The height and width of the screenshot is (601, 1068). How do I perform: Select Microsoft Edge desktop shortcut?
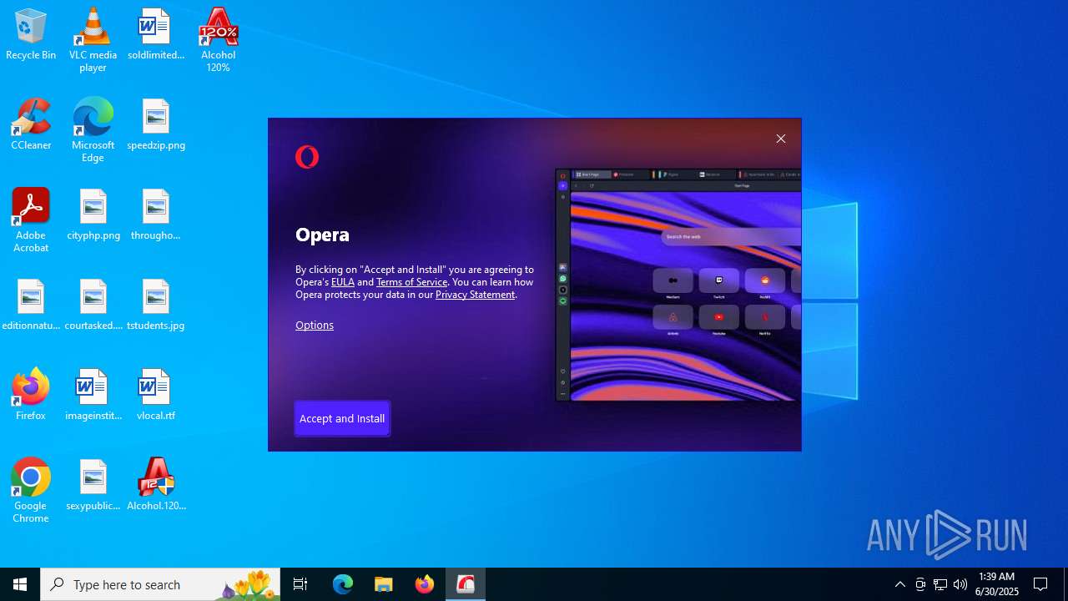(93, 130)
